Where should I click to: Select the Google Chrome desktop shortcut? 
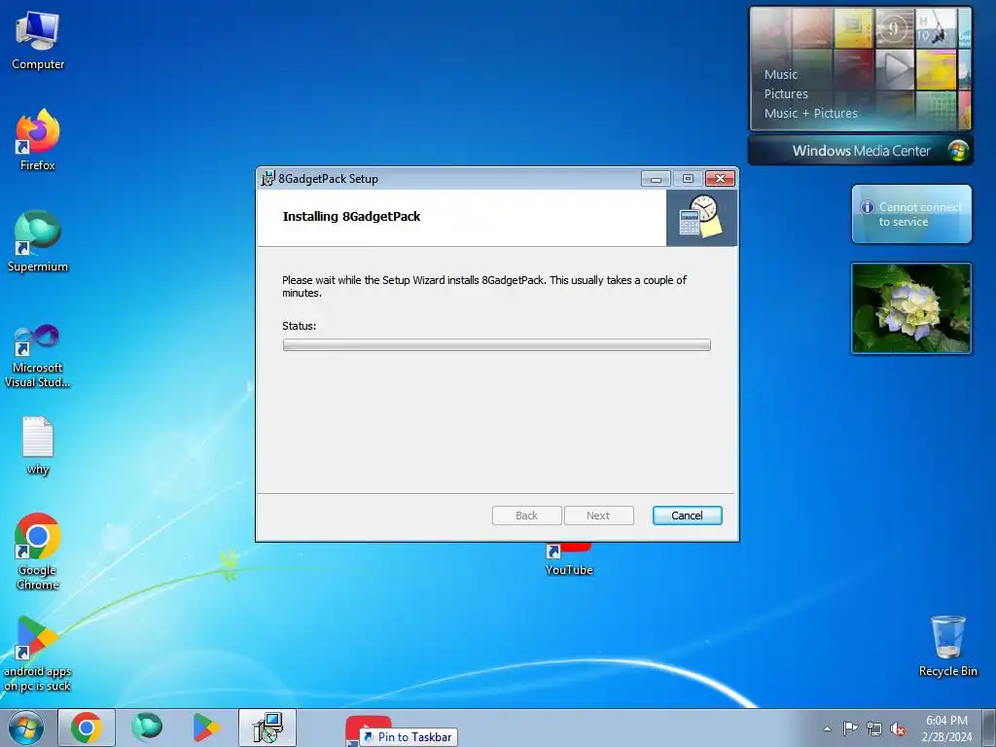click(38, 551)
